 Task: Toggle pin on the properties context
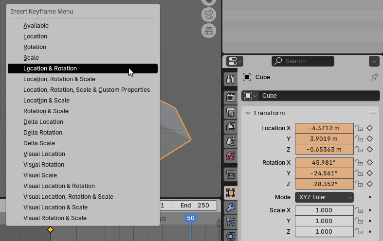pos(374,77)
